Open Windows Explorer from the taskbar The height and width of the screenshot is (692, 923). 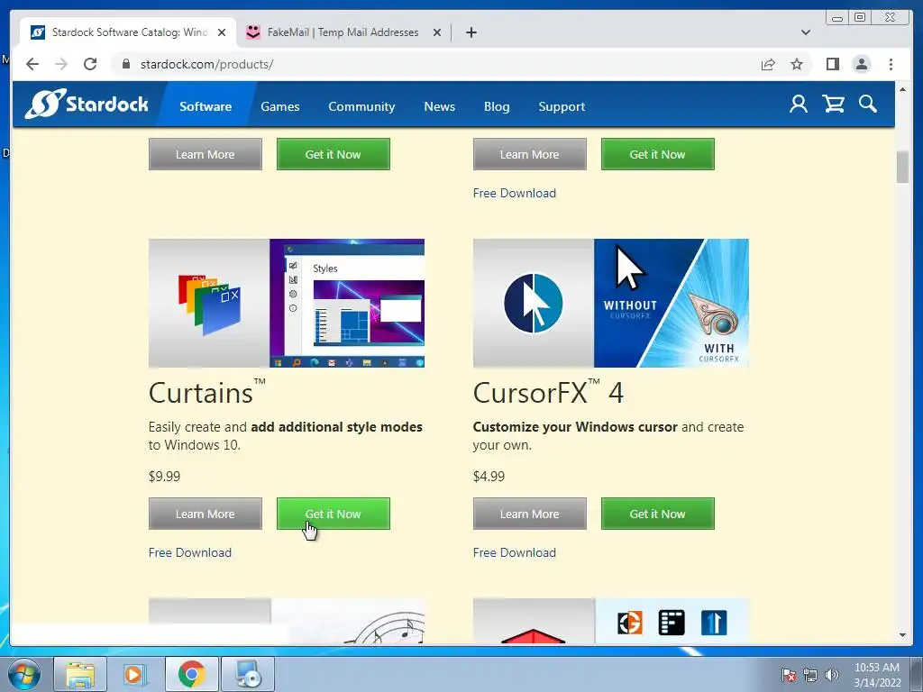(x=80, y=674)
